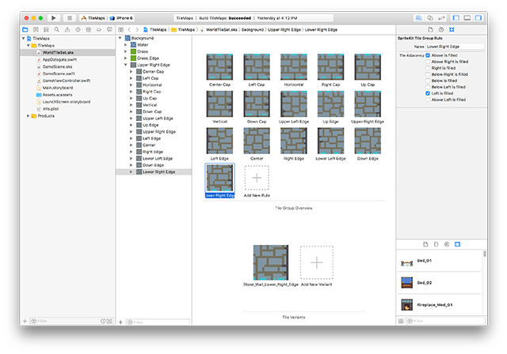The image size is (507, 354).
Task: Switch to the Assistant editor
Action: [431, 17]
